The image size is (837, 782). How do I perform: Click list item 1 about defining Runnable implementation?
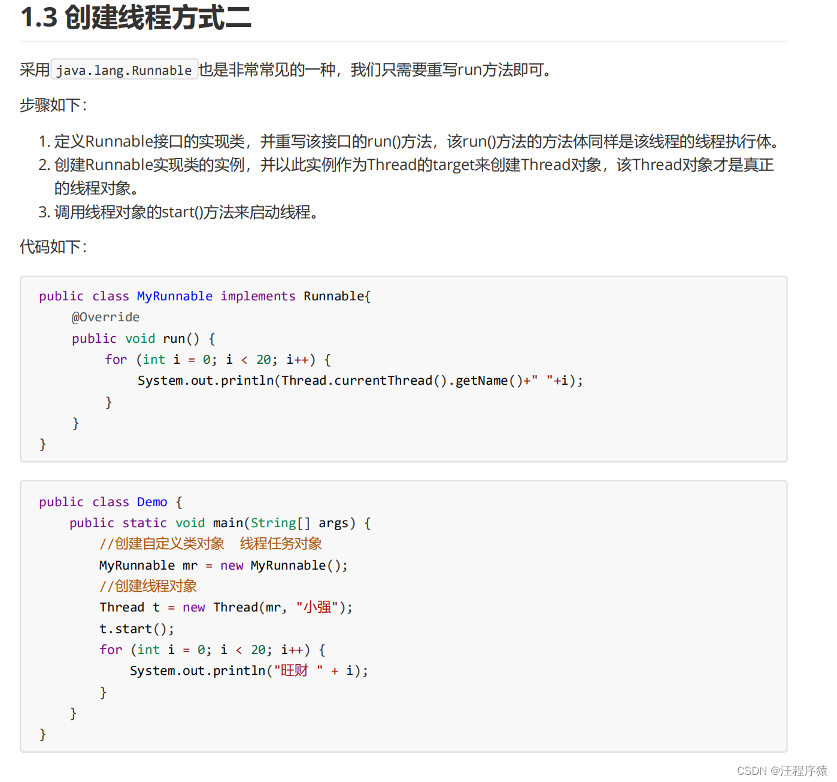(410, 141)
